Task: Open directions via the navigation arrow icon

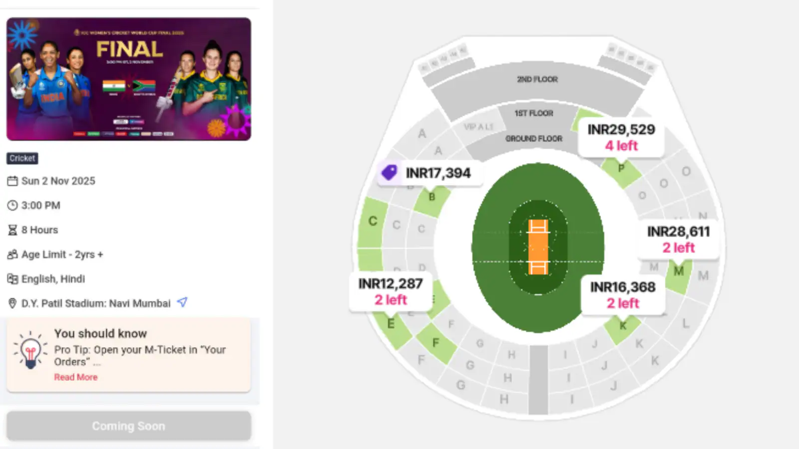Action: pyautogui.click(x=182, y=302)
